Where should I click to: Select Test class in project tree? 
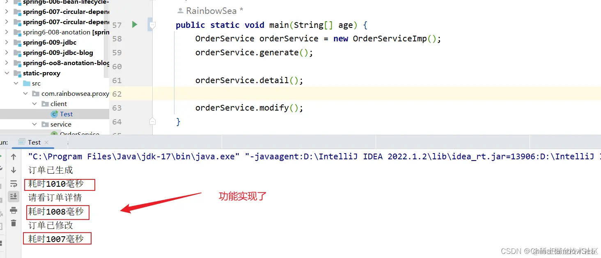(x=66, y=114)
